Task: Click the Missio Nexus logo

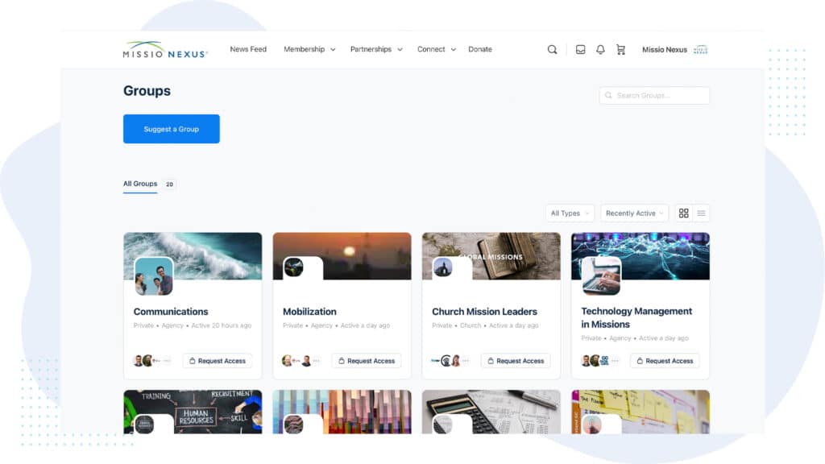Action: [x=165, y=50]
